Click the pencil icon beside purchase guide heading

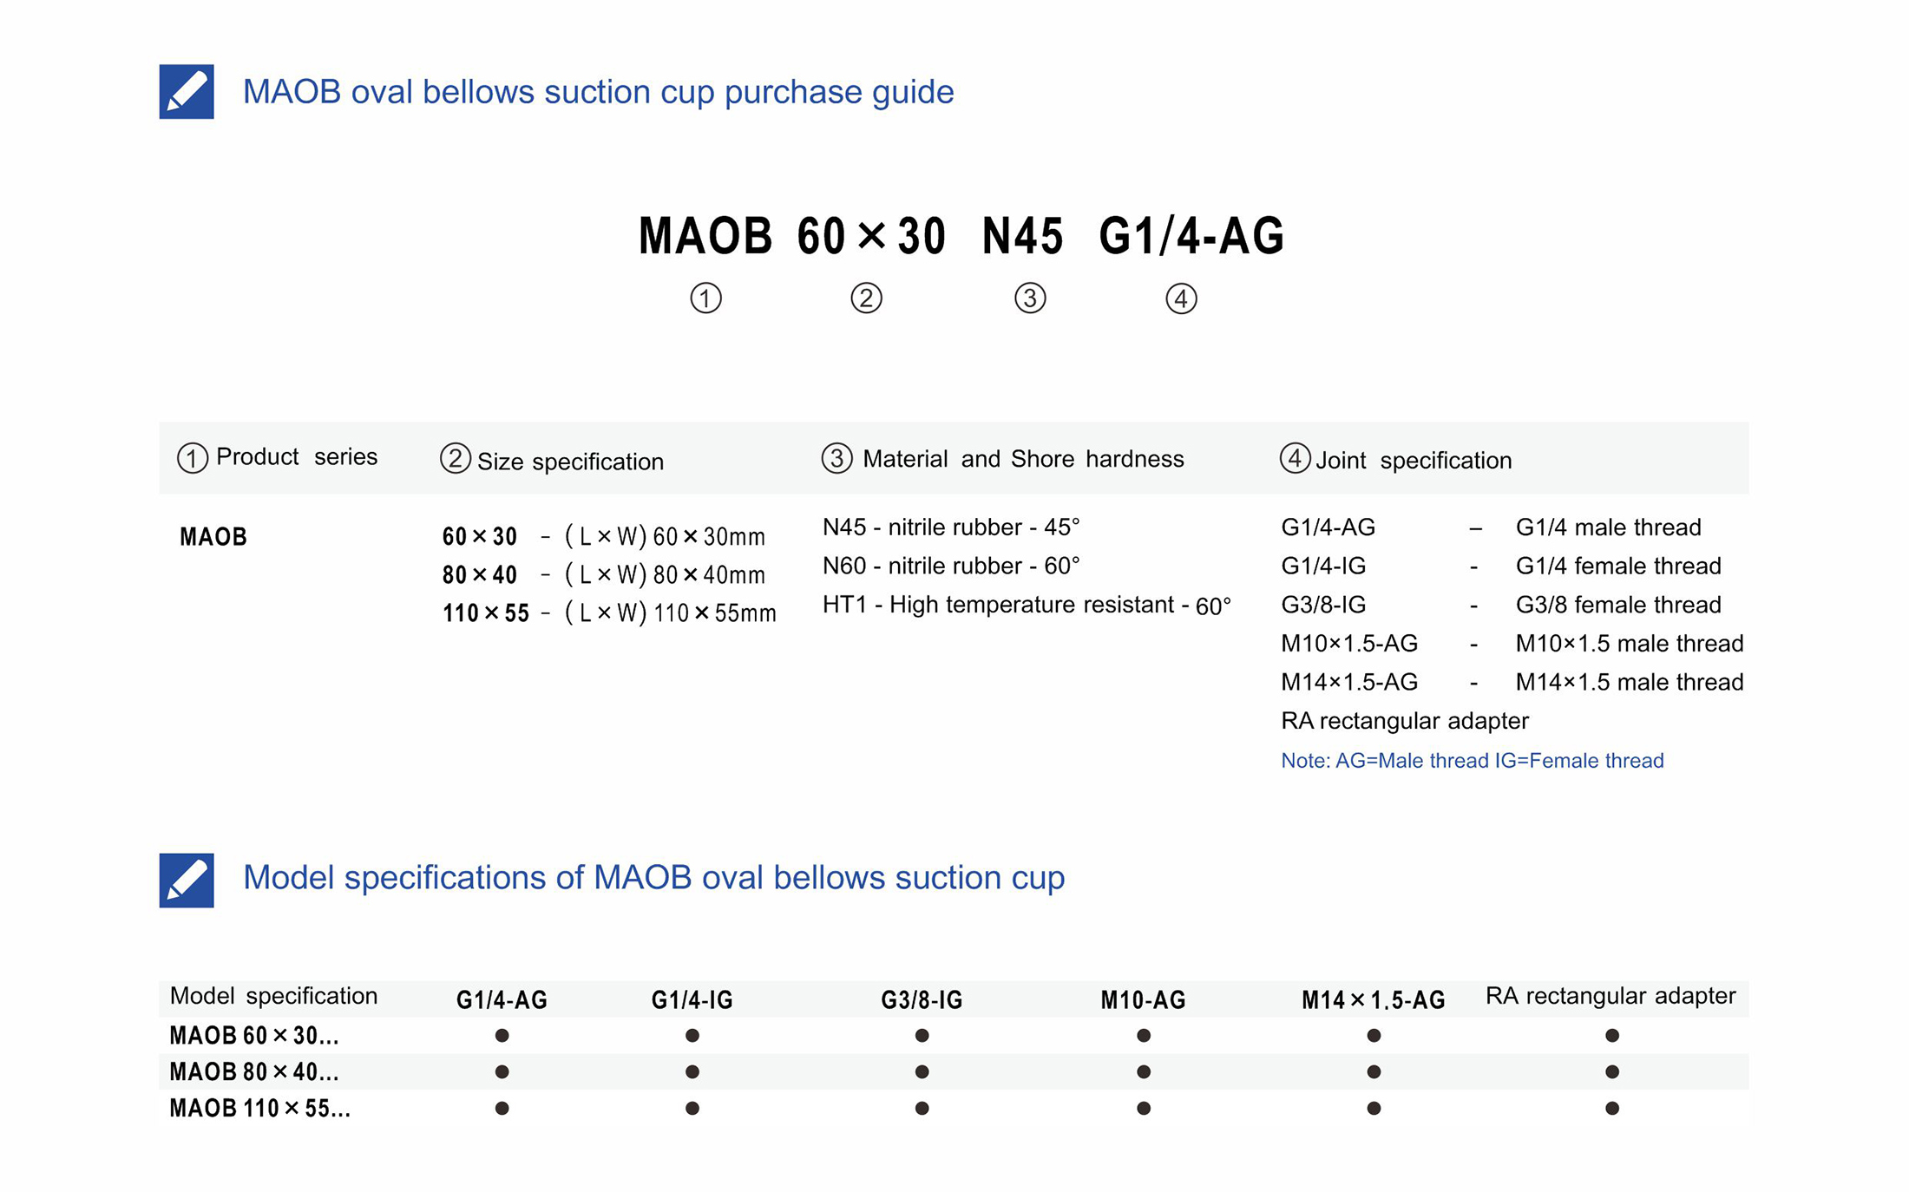(187, 91)
